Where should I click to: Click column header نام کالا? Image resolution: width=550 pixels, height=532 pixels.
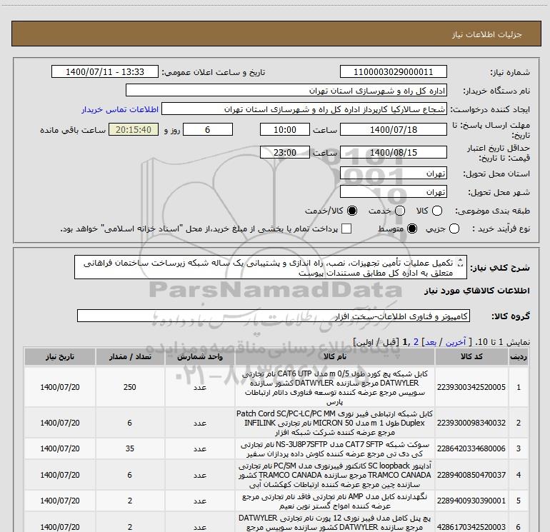(335, 356)
